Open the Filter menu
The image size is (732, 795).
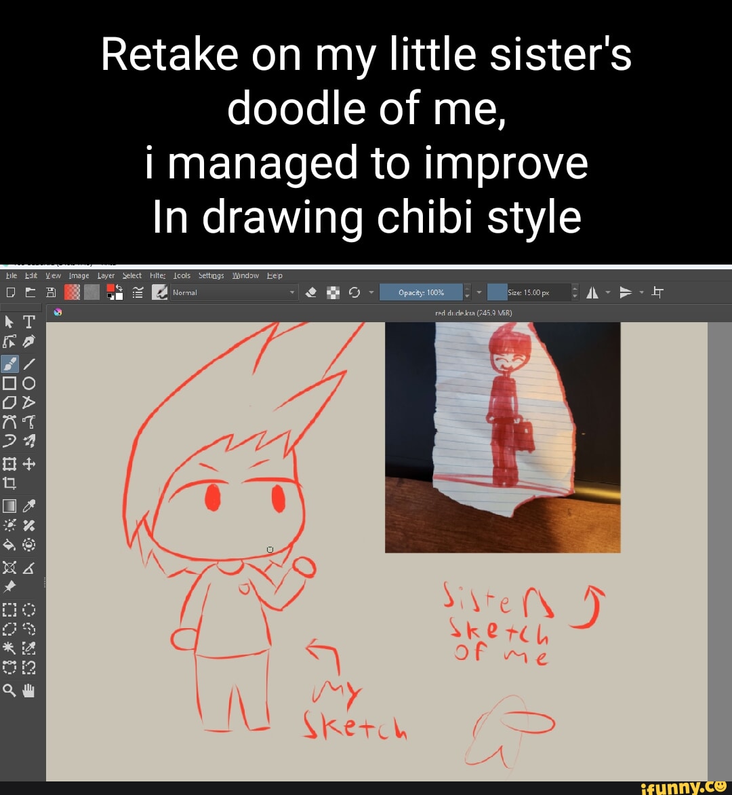coord(157,275)
